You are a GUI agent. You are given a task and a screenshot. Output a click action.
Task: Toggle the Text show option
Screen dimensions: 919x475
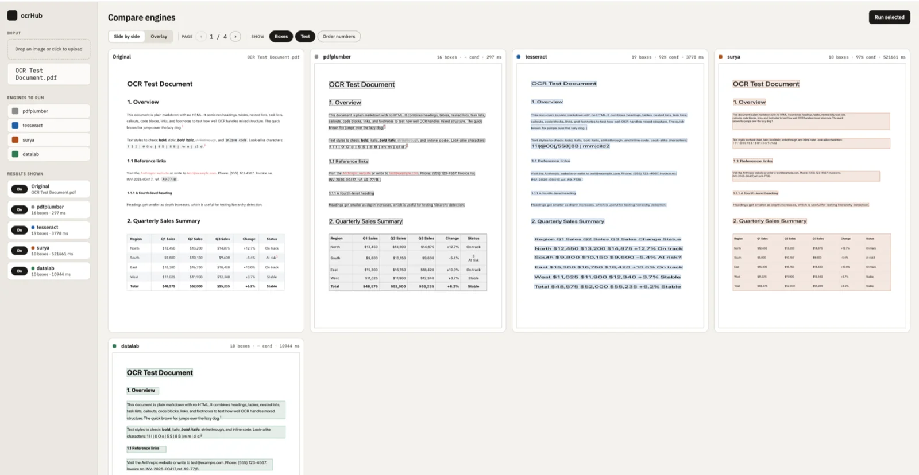306,37
